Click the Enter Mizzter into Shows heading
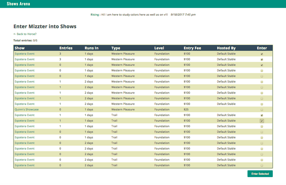 [x=45, y=26]
